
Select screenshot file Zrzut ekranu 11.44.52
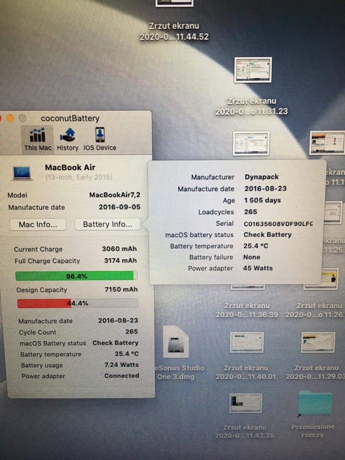click(174, 21)
